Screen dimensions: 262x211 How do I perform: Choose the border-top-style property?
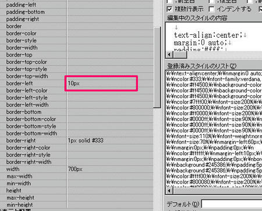tap(77, 69)
